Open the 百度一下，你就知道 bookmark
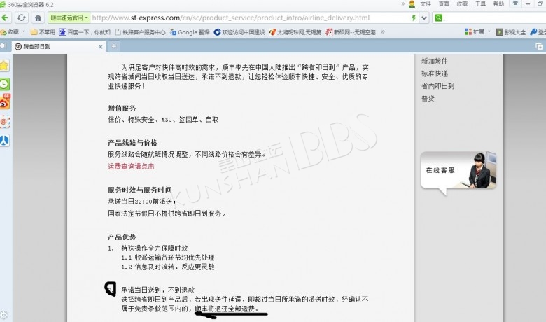The height and width of the screenshot is (322, 546). click(85, 32)
